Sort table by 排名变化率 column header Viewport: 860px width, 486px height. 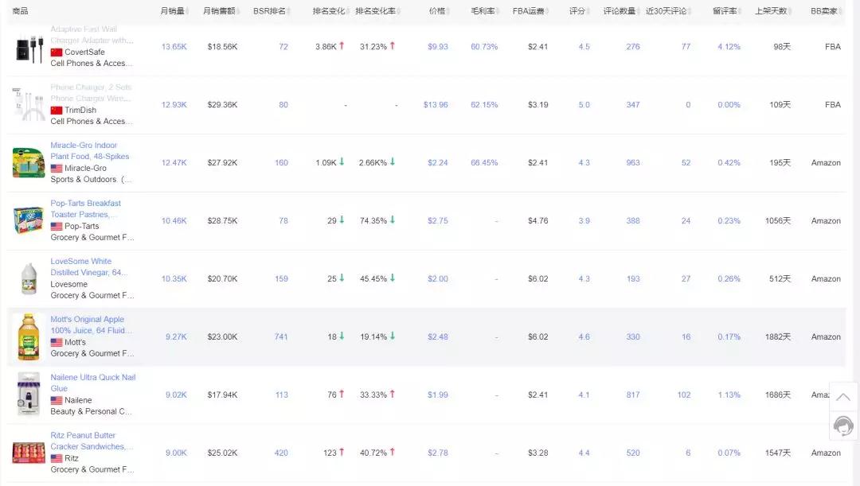[x=373, y=11]
